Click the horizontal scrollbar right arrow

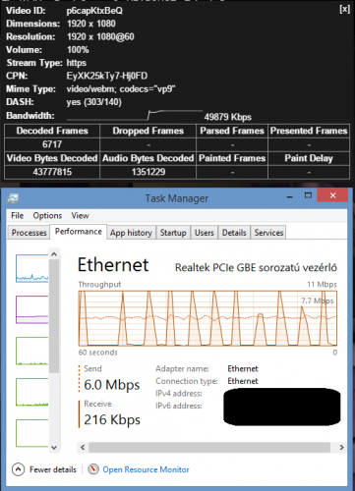[x=341, y=447]
